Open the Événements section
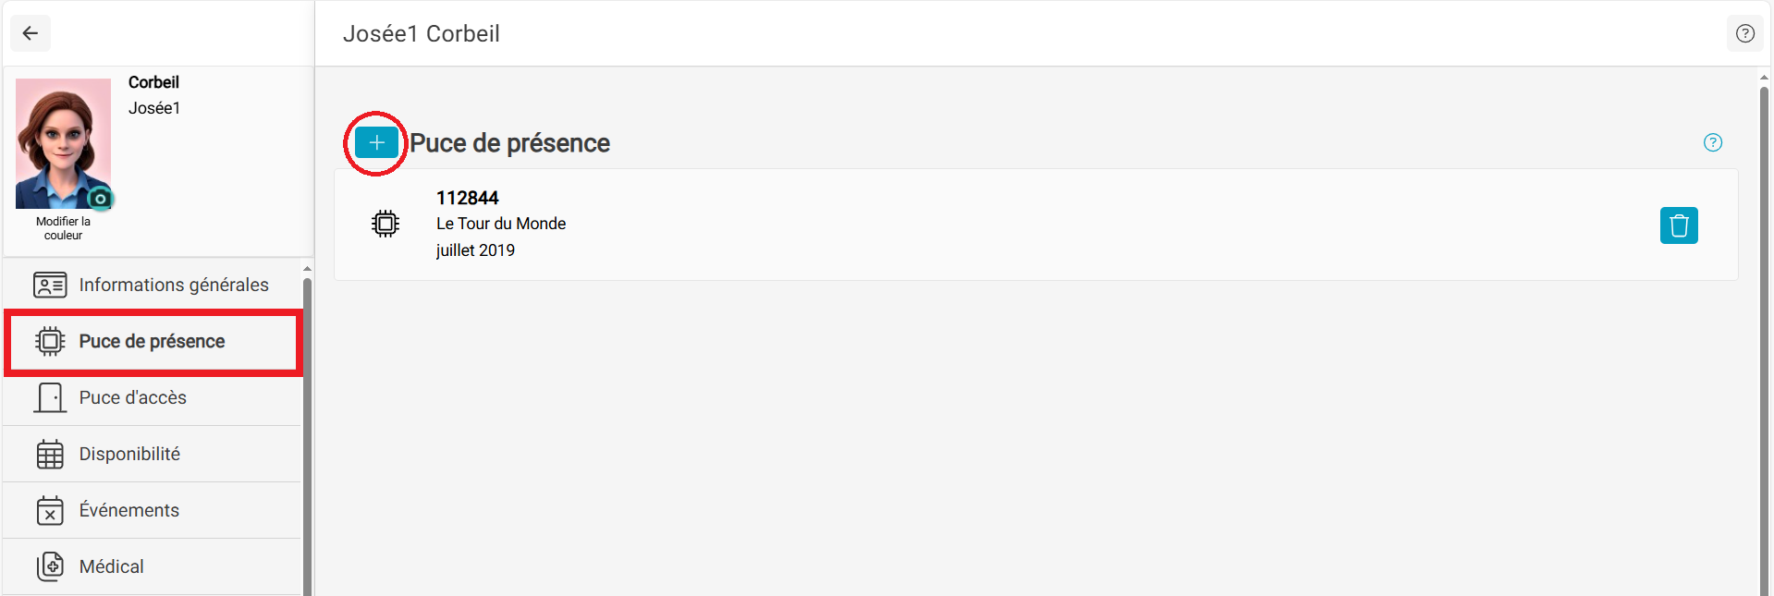This screenshot has width=1774, height=596. click(153, 511)
